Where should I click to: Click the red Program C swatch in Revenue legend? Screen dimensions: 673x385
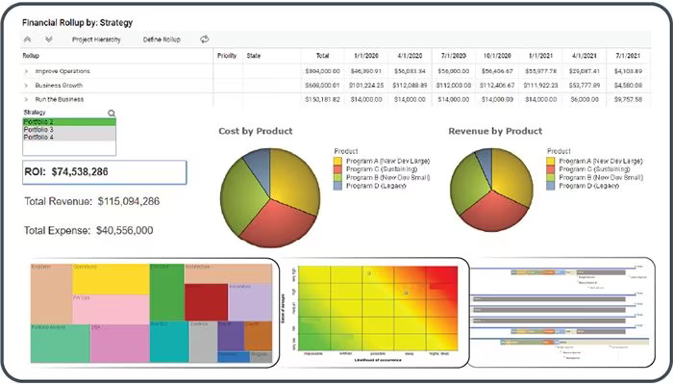[x=550, y=169]
